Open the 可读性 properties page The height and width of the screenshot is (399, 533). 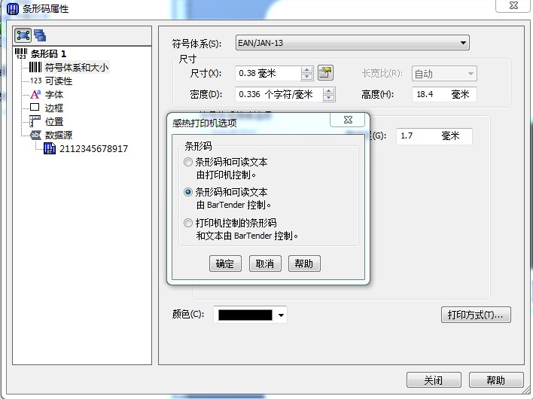coord(59,81)
